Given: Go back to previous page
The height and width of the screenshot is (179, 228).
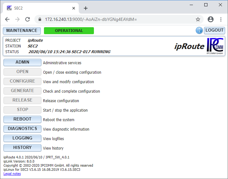Looking at the screenshot, I should click(7, 19).
